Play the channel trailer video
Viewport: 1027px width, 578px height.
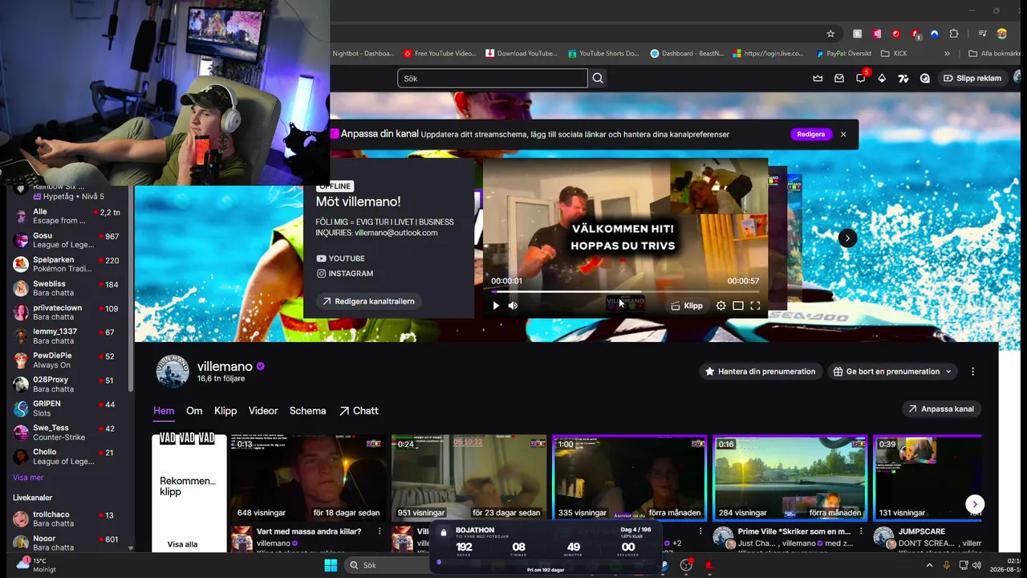pos(496,306)
